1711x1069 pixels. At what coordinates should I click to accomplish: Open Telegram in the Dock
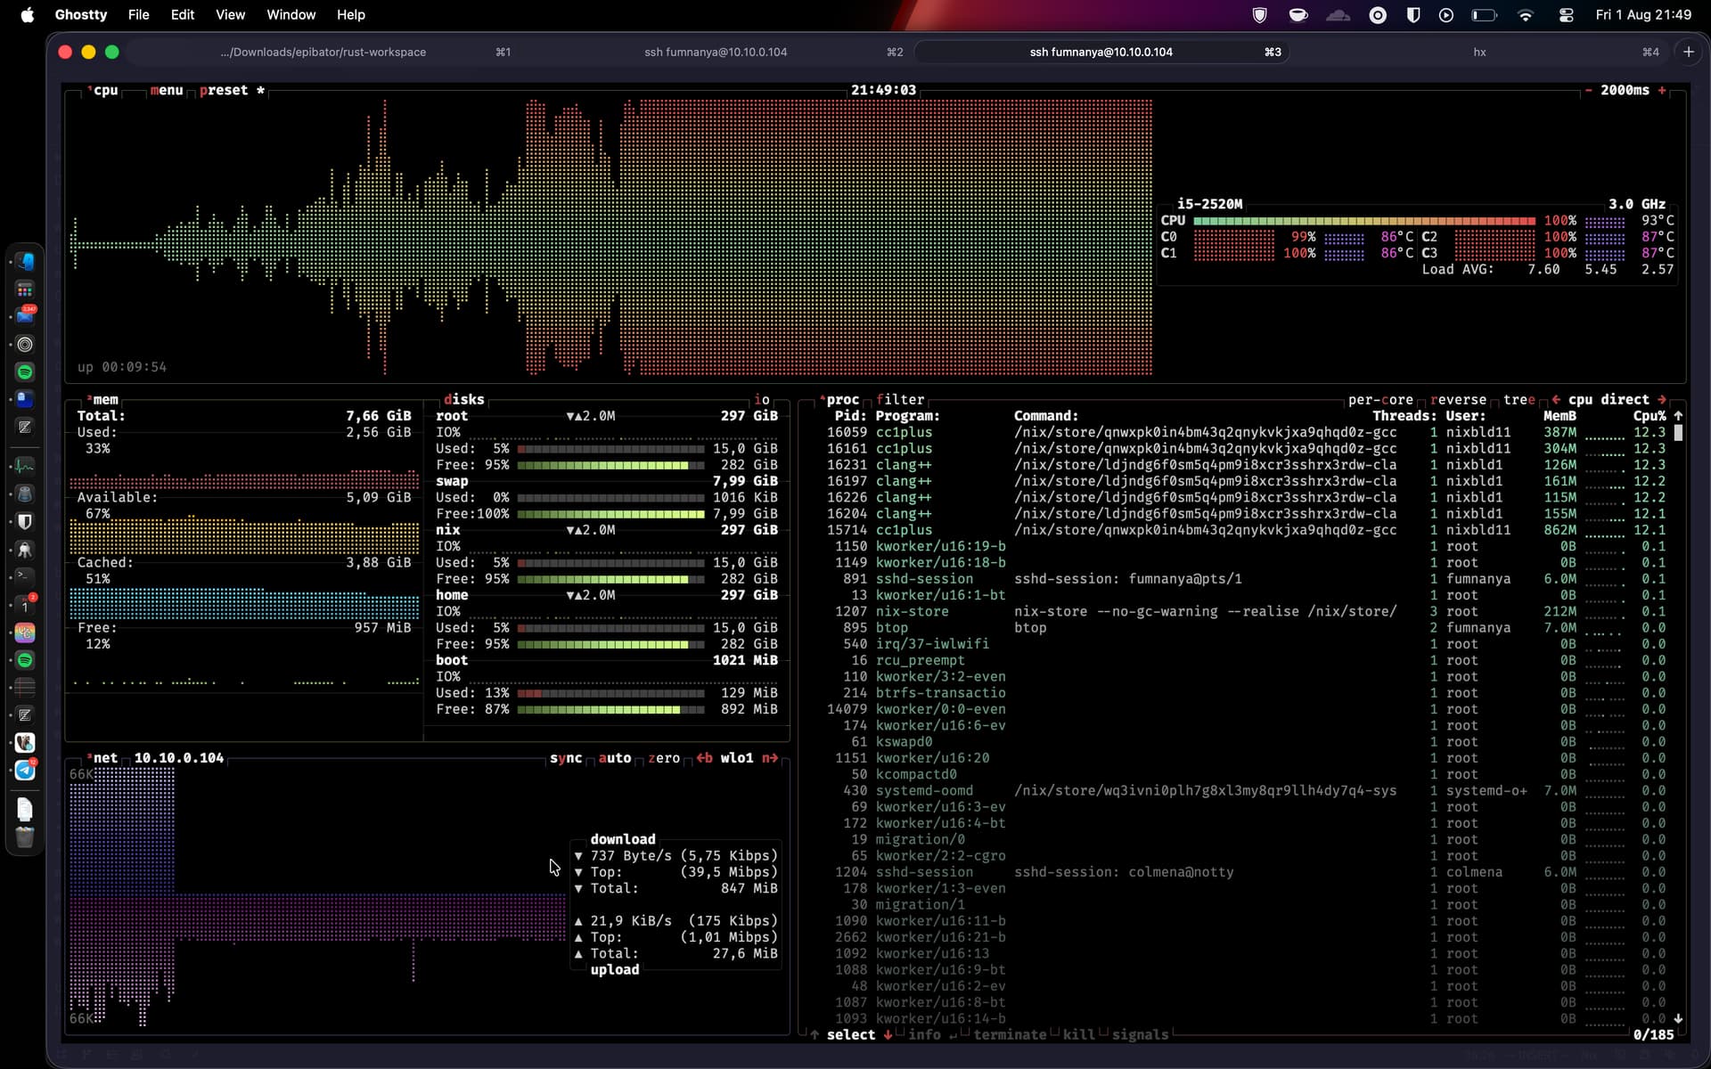[x=25, y=771]
